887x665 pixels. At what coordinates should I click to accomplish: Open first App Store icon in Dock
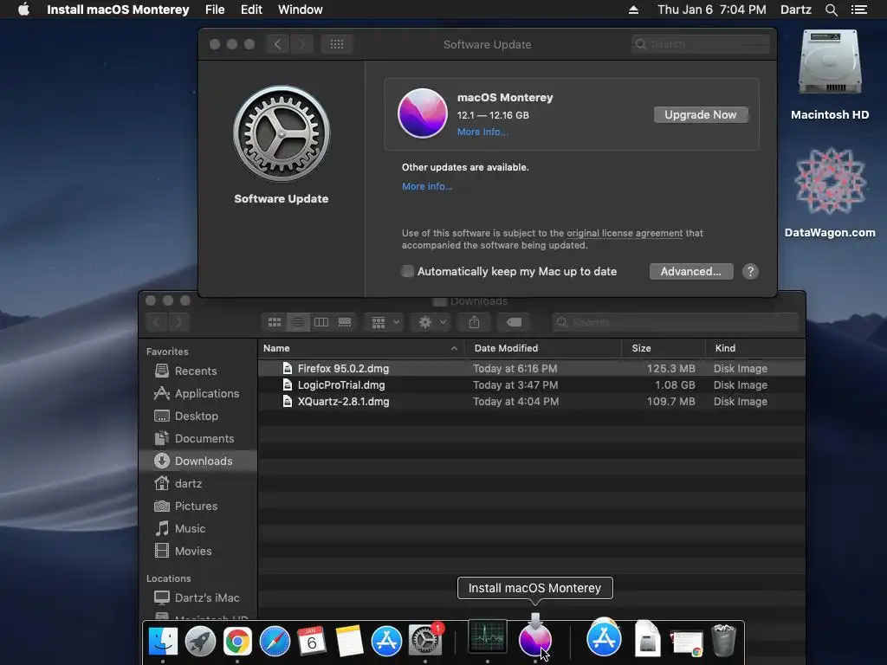386,642
